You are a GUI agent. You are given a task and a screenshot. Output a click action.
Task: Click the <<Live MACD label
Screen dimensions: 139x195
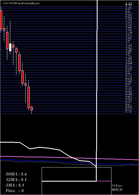[x=117, y=188]
